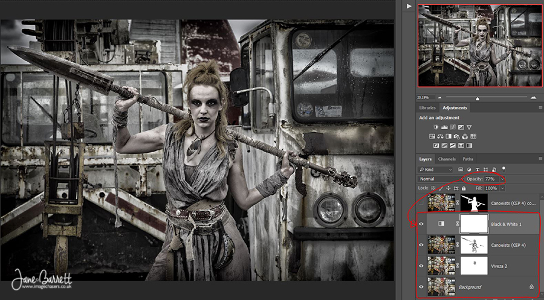Hide the Canoeists (CEP 4) layer
The height and width of the screenshot is (300, 544).
[x=421, y=245]
